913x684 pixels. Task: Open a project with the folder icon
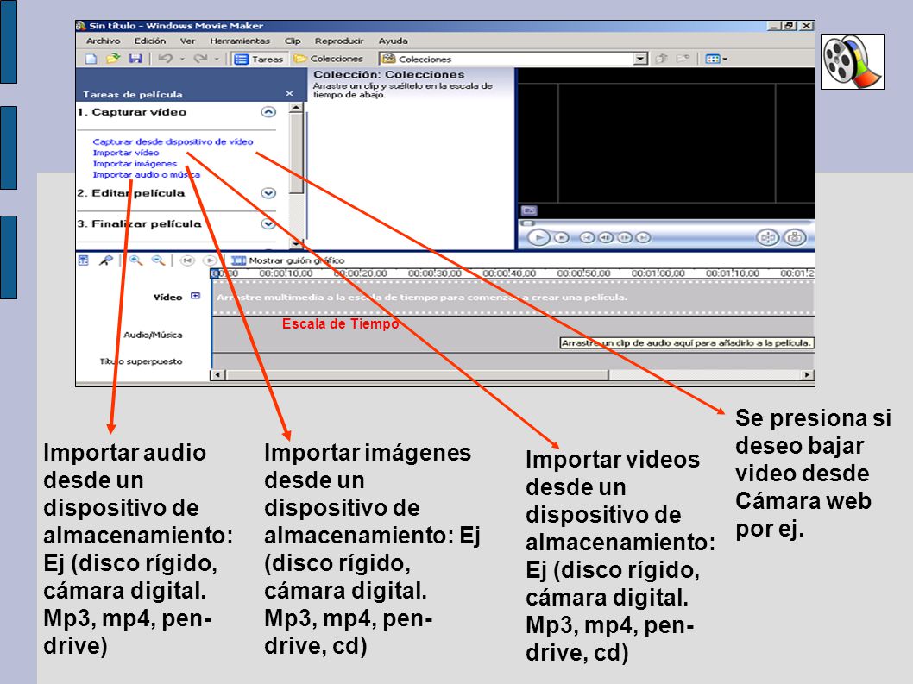click(x=113, y=58)
